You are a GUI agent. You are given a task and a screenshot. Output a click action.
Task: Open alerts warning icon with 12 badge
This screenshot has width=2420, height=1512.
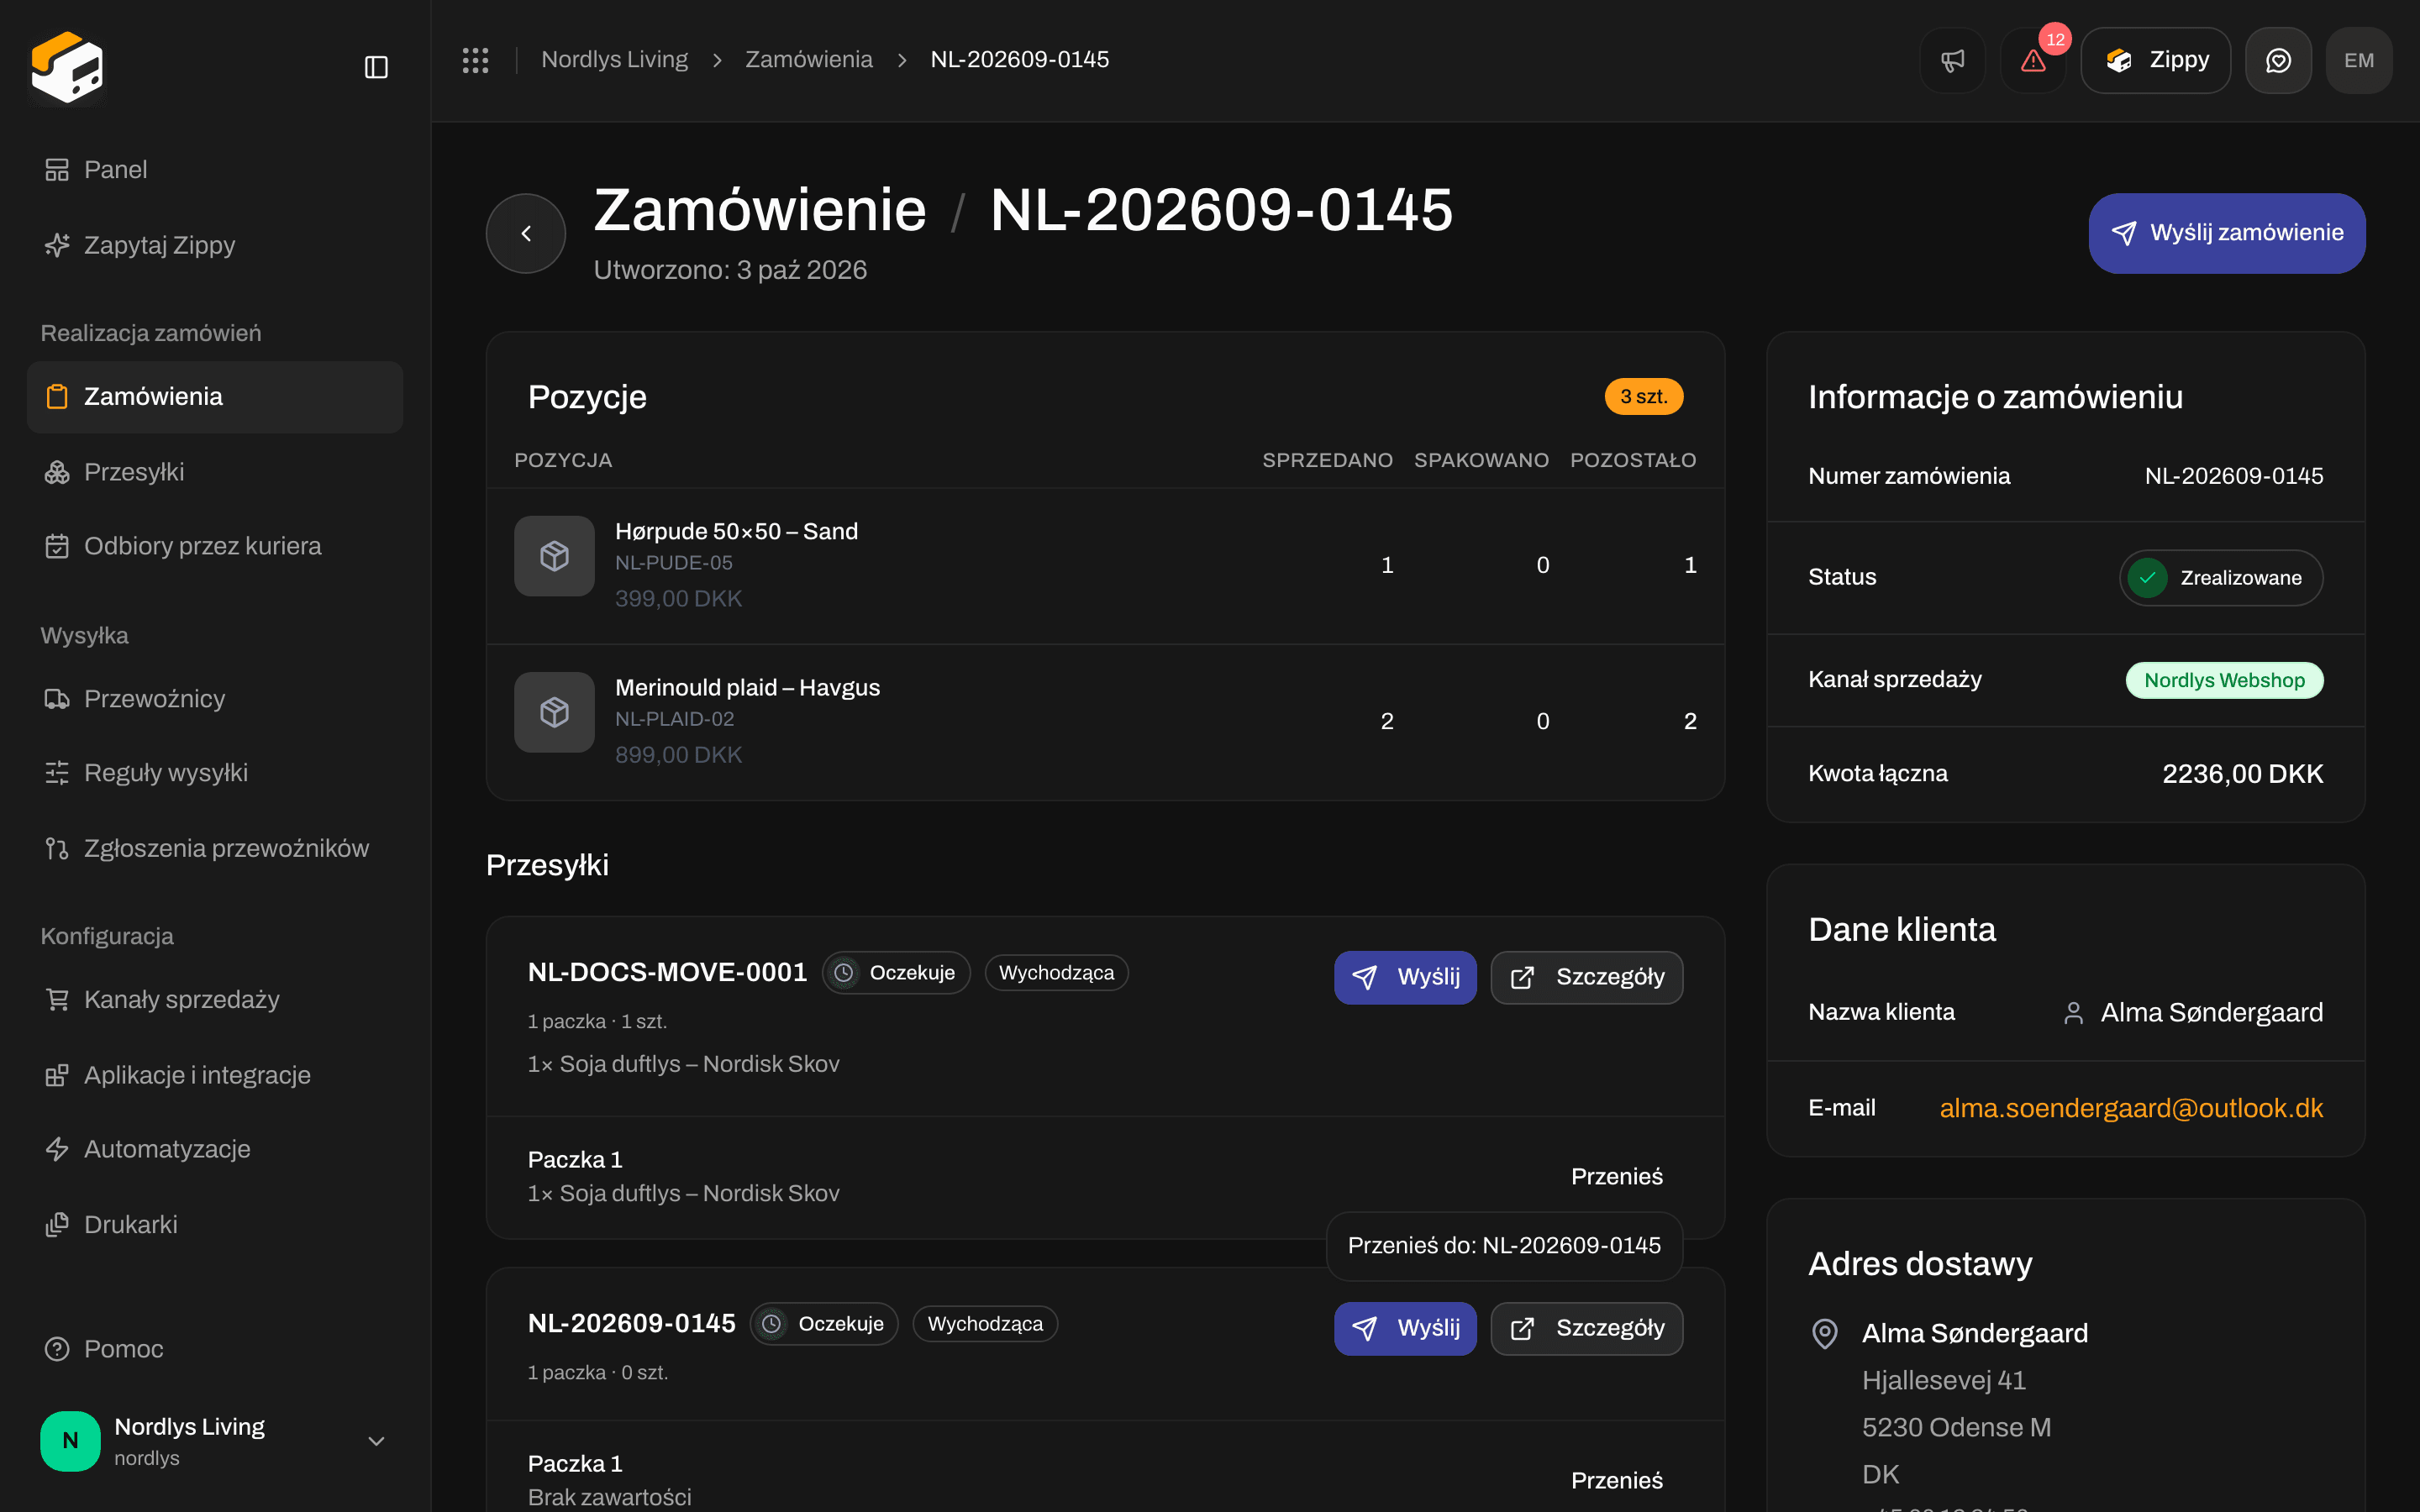(2033, 60)
